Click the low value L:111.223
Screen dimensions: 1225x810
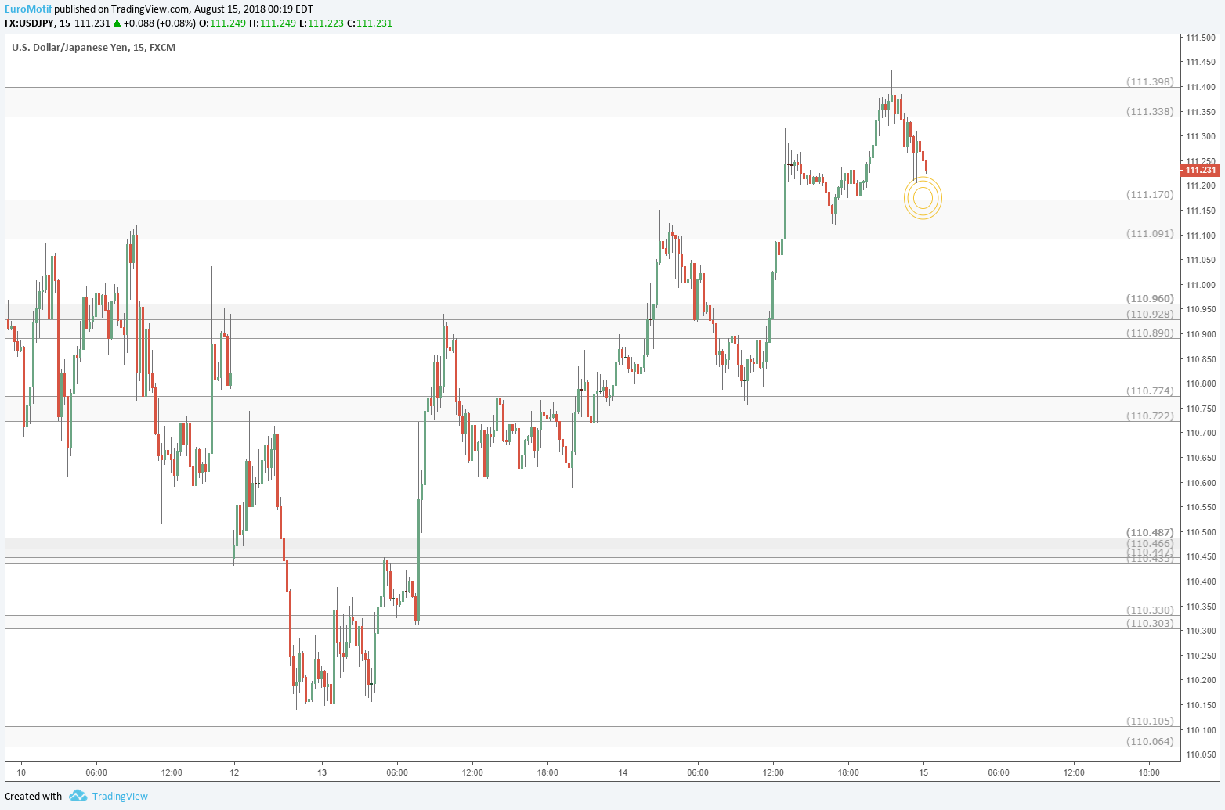pyautogui.click(x=321, y=23)
